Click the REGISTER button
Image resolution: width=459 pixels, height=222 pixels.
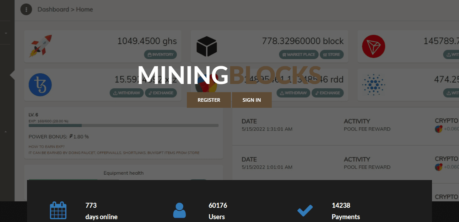coord(209,100)
